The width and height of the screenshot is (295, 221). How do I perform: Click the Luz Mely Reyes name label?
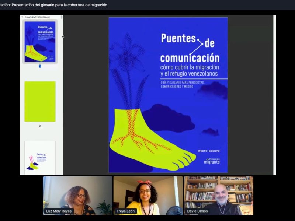tap(59, 211)
